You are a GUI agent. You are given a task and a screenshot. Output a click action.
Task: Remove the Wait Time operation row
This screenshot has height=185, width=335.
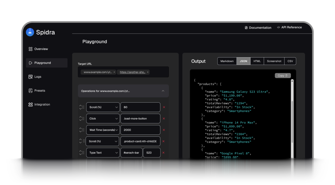point(164,130)
